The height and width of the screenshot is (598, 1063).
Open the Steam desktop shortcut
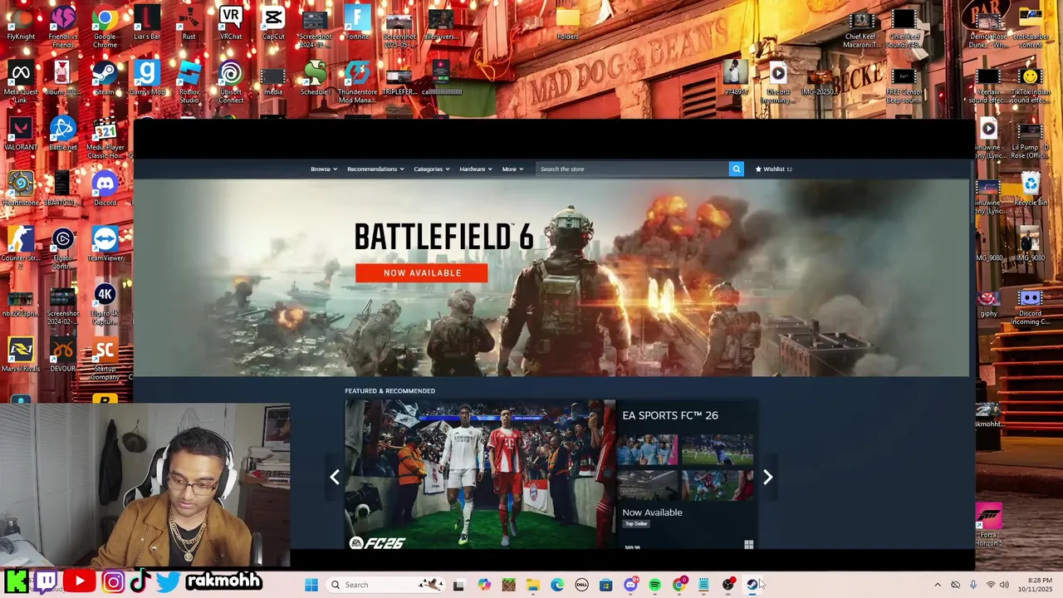tap(105, 78)
